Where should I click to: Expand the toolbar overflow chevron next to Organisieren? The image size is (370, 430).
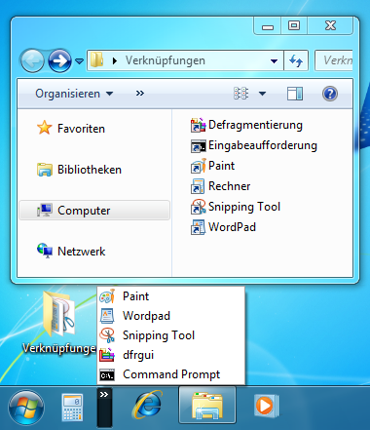tap(140, 94)
